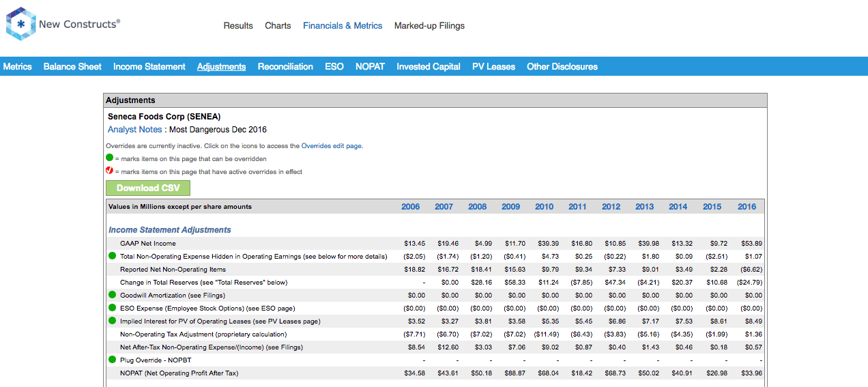Click the Download CSV button
This screenshot has height=387, width=868.
click(148, 188)
